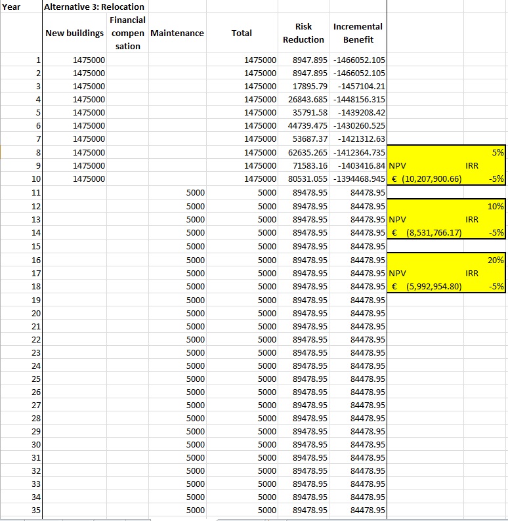
Task: Select Incremental Benefit -1466052.105 in year 1 row
Action: [x=358, y=60]
